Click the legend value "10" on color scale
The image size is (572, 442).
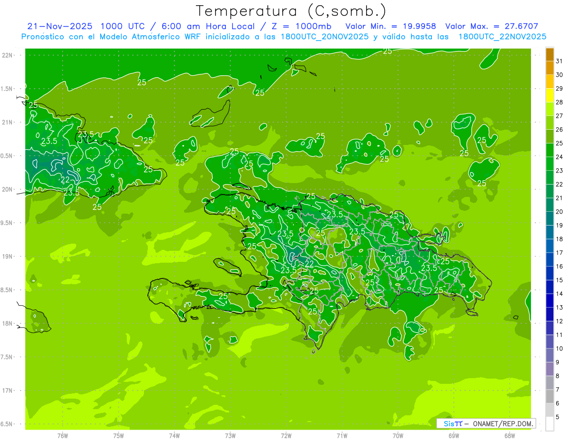(559, 348)
